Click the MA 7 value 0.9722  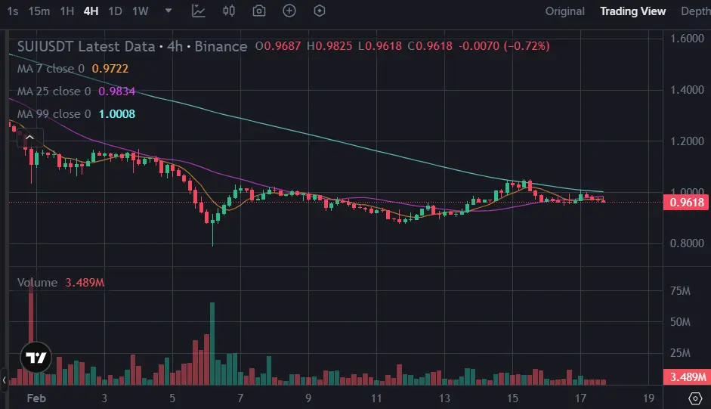[110, 69]
